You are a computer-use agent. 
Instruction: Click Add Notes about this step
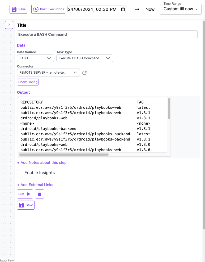(42, 162)
